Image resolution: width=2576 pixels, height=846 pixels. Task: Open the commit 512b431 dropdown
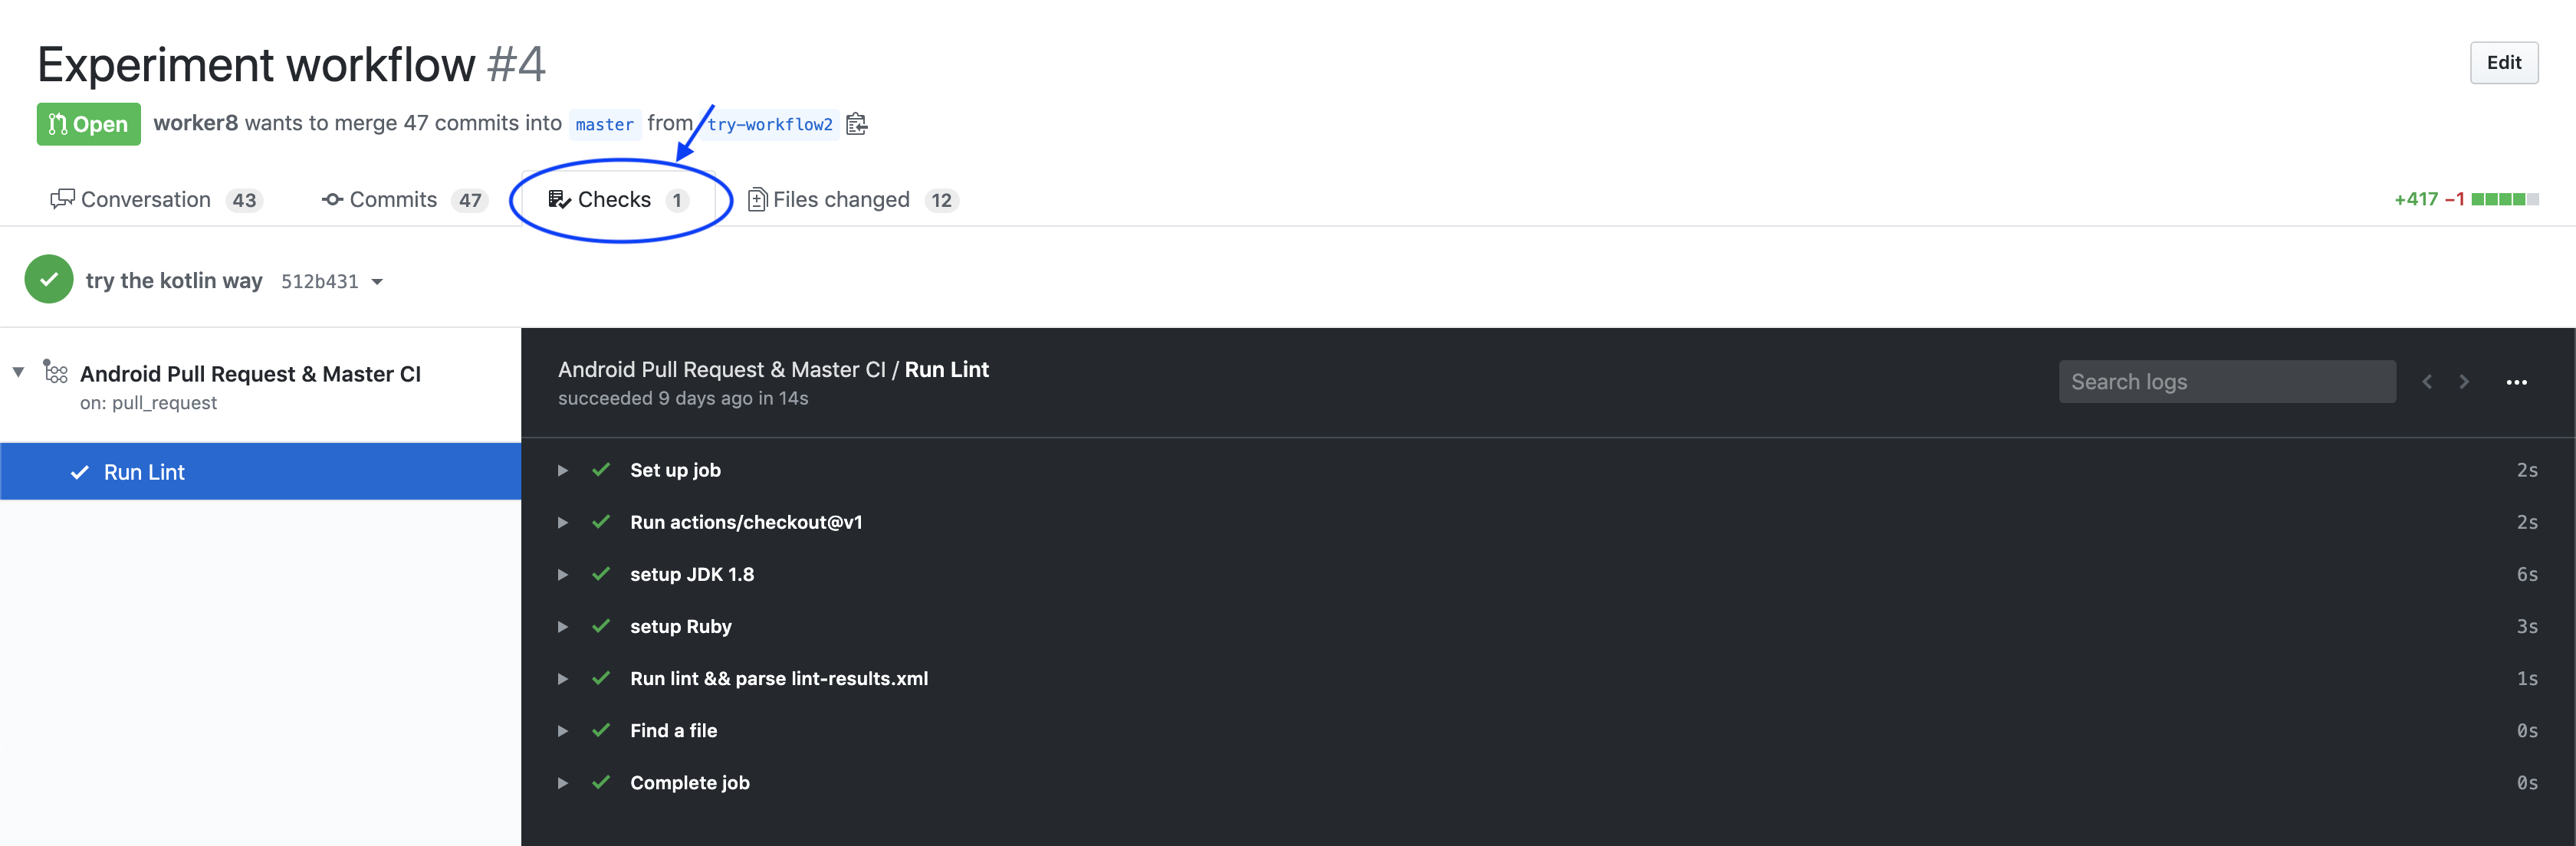[377, 282]
